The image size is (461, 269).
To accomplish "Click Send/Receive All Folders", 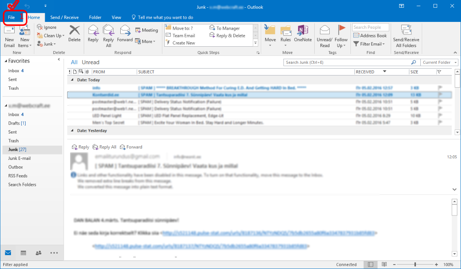I will click(x=406, y=37).
